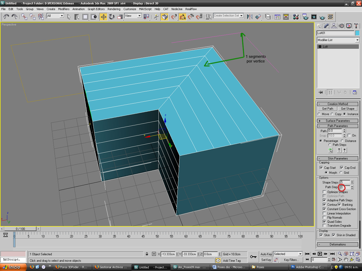Click Configure Modifier Sets icon
Viewport: 362px width, 271px height.
355,92
